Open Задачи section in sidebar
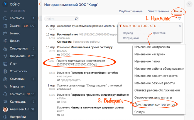 tap(15, 26)
